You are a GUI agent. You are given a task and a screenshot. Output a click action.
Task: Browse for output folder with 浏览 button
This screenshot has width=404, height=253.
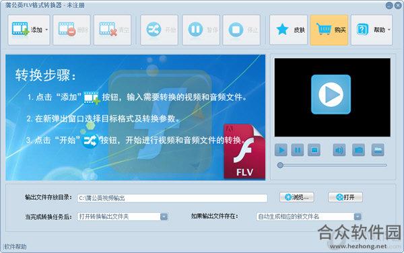click(297, 197)
